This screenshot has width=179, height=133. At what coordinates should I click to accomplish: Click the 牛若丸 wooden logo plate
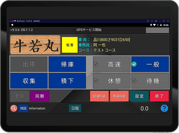(x=35, y=45)
